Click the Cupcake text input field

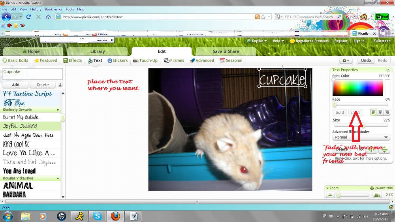(32, 74)
